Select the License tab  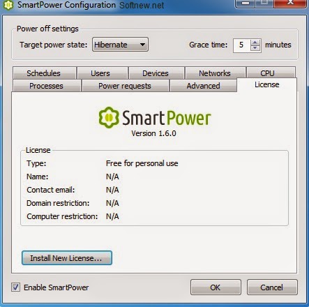(x=267, y=84)
